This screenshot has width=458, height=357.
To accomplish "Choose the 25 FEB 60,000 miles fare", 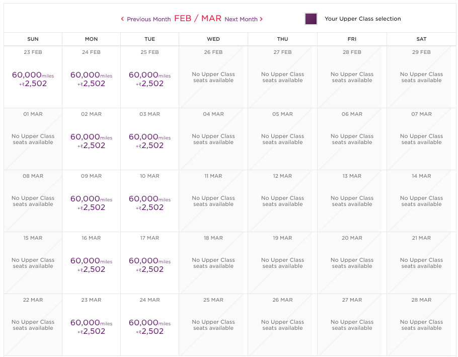I will point(150,79).
